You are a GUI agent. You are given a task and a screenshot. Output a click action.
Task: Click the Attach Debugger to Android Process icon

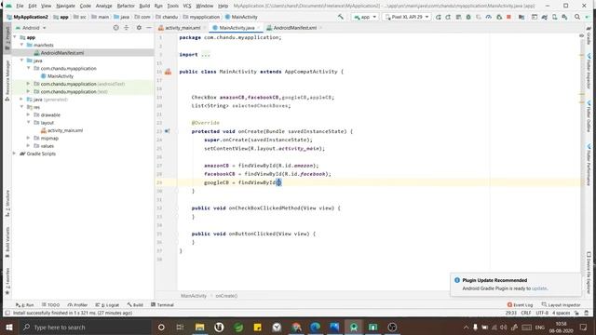click(x=499, y=17)
